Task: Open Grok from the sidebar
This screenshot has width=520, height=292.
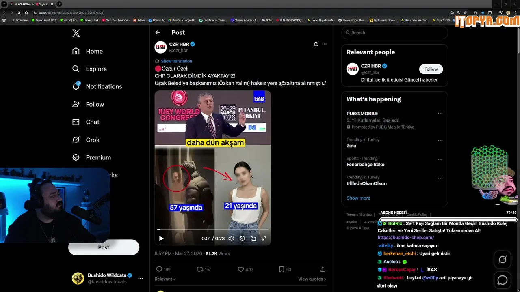Action: (x=86, y=140)
